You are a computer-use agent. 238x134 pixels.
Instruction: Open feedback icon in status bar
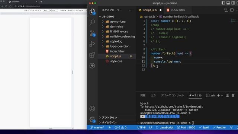click(231, 127)
